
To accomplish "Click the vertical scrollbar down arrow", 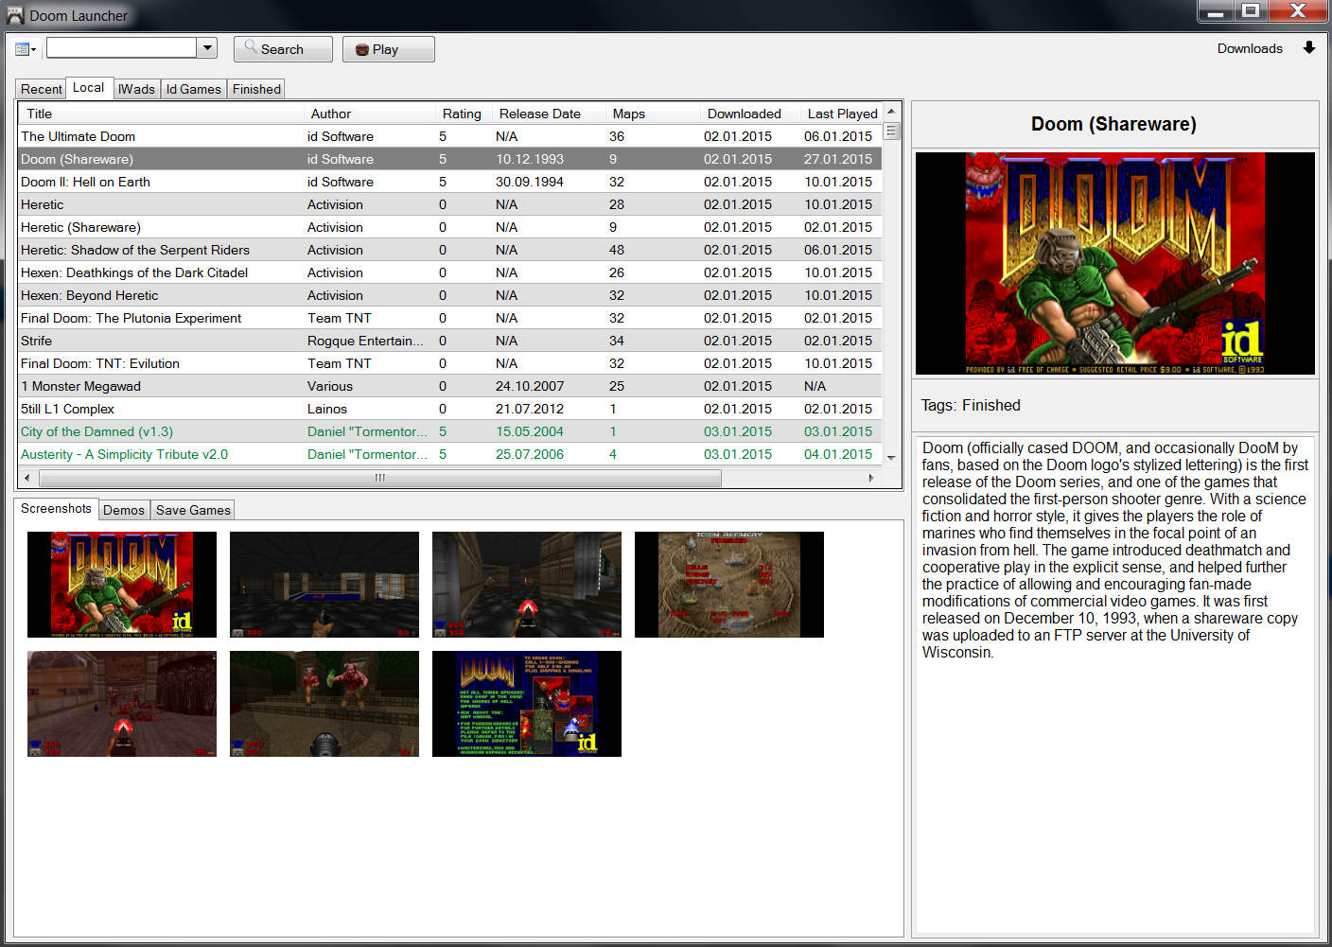I will click(x=891, y=458).
